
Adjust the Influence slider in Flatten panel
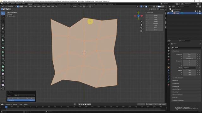coord(21,100)
